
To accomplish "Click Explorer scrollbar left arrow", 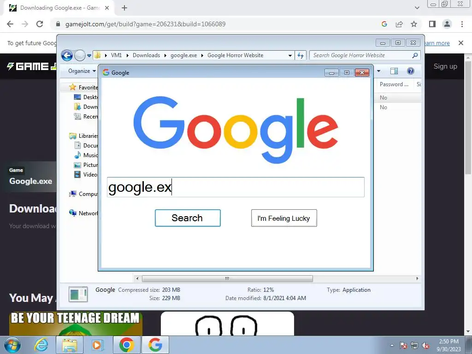I will 137,279.
